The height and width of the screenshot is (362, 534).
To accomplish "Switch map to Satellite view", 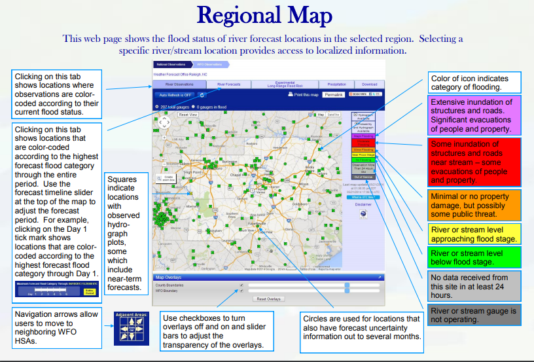I will [332, 115].
